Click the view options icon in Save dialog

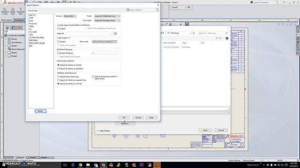point(217,38)
